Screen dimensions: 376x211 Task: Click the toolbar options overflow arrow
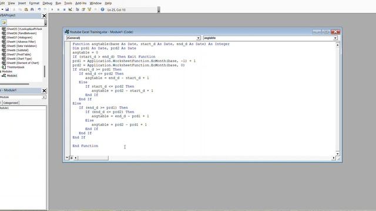pos(159,10)
